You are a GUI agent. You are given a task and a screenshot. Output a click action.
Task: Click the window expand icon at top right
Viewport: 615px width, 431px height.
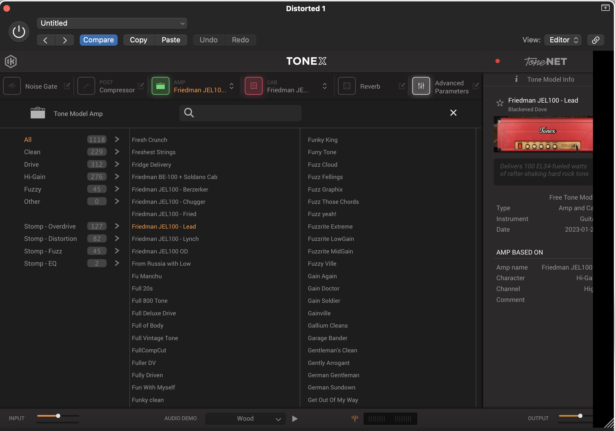pyautogui.click(x=605, y=8)
